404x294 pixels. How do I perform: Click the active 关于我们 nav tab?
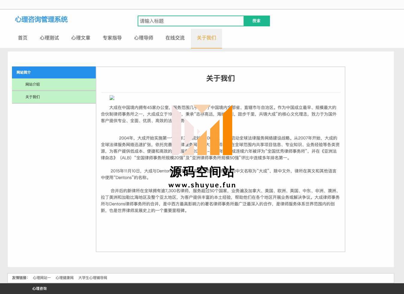click(206, 38)
